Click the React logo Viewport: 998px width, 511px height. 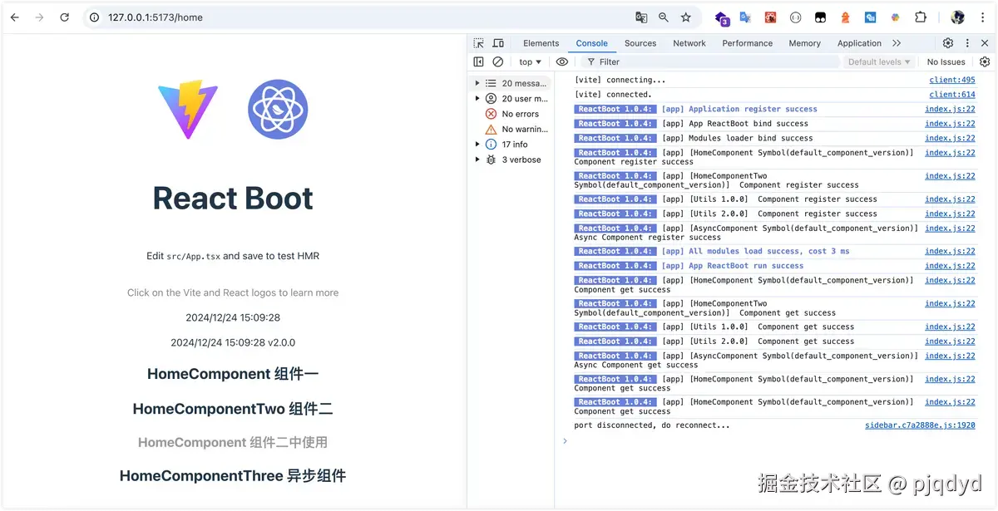(278, 110)
